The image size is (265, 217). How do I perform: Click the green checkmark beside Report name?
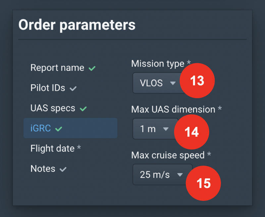click(x=92, y=68)
